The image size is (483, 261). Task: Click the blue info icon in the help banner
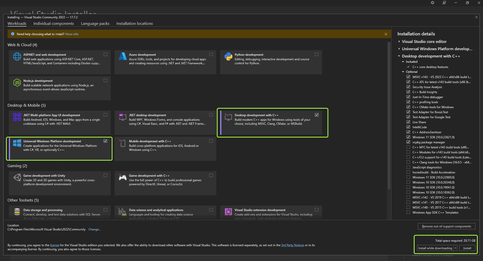coord(13,34)
